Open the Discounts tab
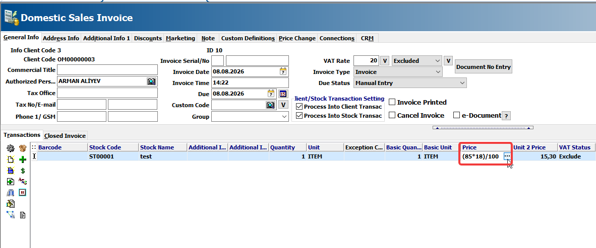Image resolution: width=596 pixels, height=248 pixels. click(148, 38)
